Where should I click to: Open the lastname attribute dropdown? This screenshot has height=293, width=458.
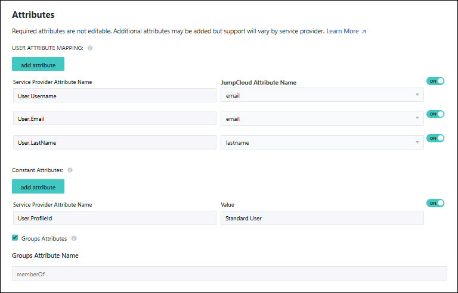click(x=322, y=142)
